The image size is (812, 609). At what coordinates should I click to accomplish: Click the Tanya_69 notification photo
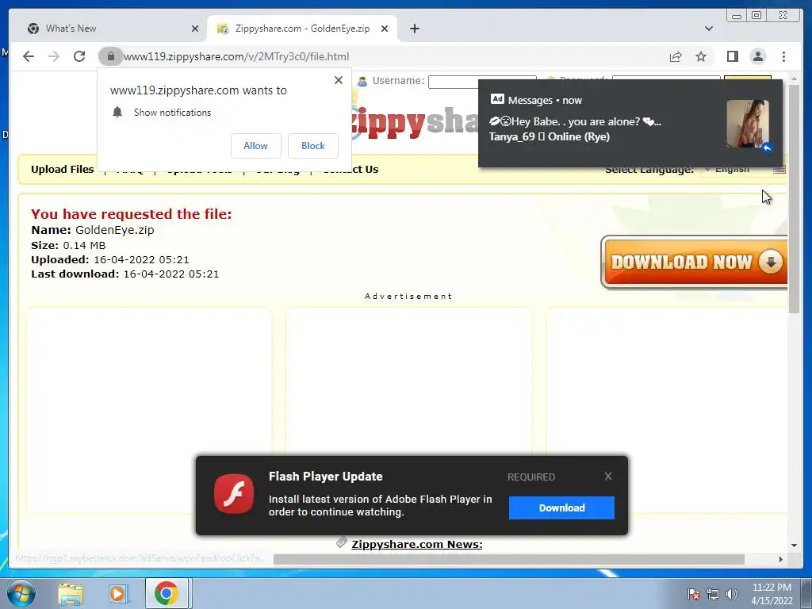pyautogui.click(x=747, y=124)
